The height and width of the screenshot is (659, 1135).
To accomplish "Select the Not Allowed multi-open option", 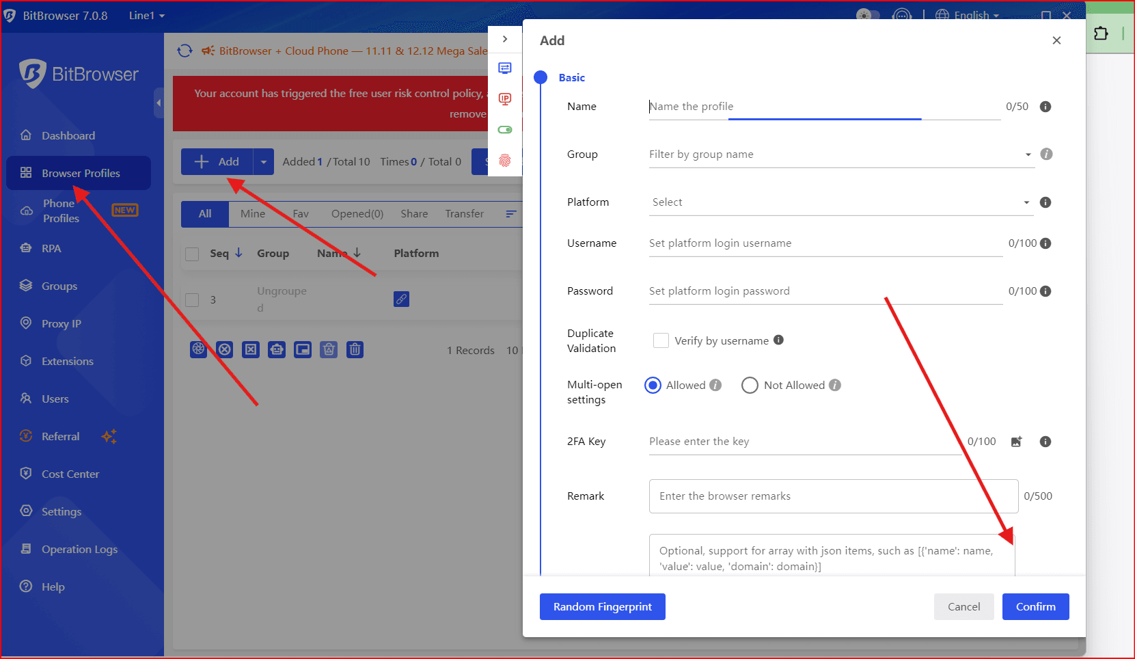I will [x=750, y=386].
